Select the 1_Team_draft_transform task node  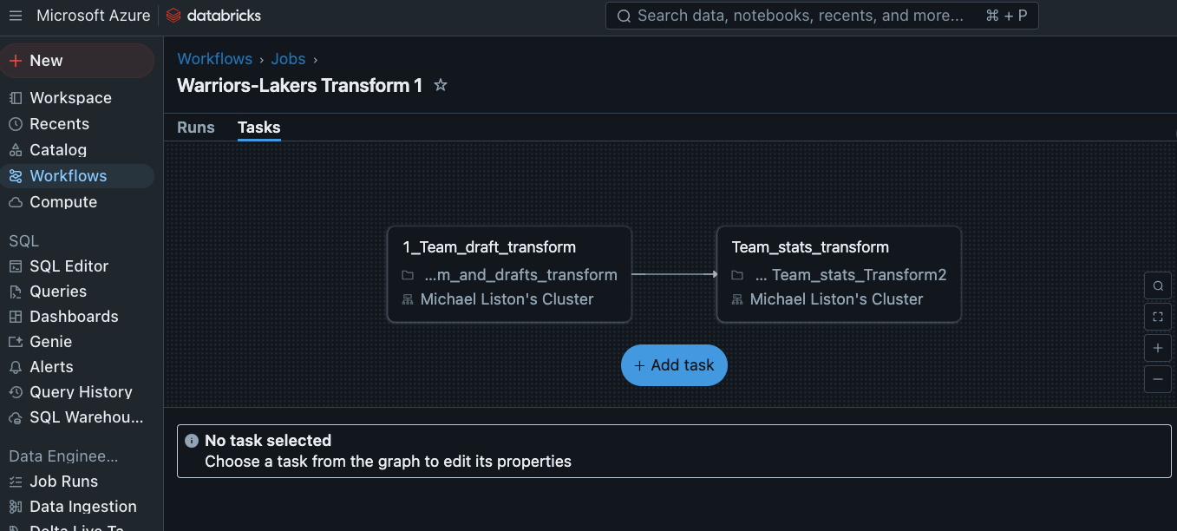pyautogui.click(x=509, y=274)
